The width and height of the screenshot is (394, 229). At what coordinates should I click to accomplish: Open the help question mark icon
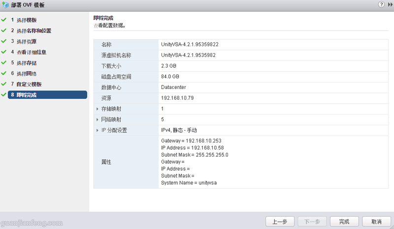coord(381,4)
